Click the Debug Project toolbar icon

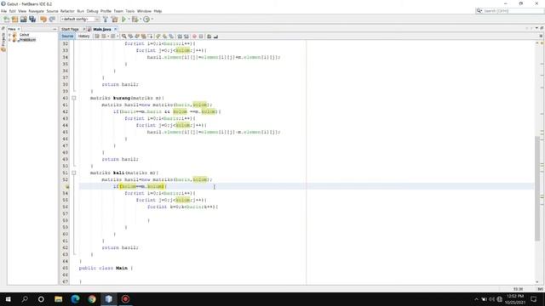click(135, 19)
